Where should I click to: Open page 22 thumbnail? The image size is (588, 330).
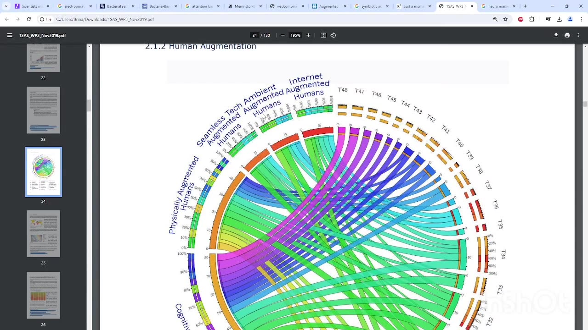[43, 58]
